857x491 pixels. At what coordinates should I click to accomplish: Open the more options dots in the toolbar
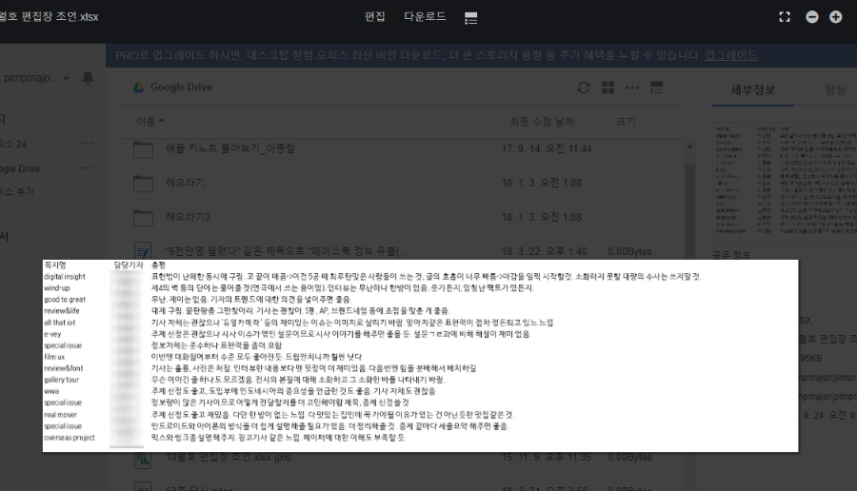click(x=632, y=88)
